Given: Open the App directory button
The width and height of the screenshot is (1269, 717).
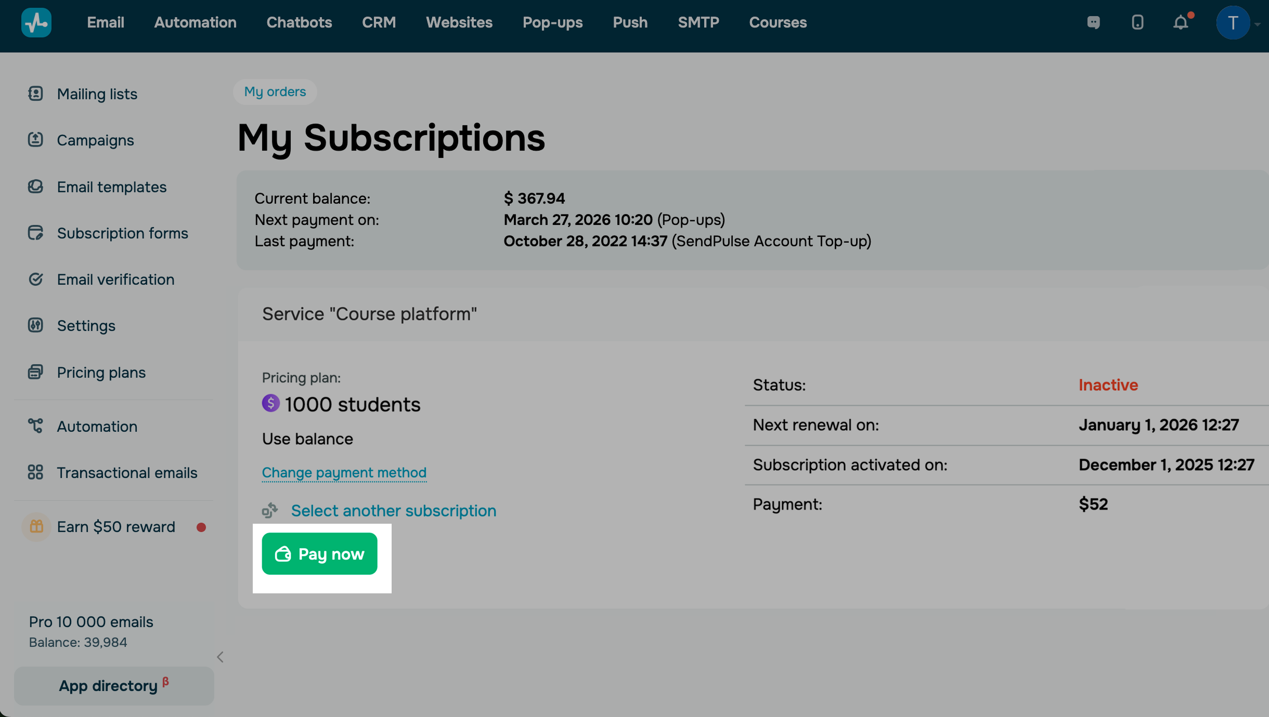Looking at the screenshot, I should pos(114,686).
